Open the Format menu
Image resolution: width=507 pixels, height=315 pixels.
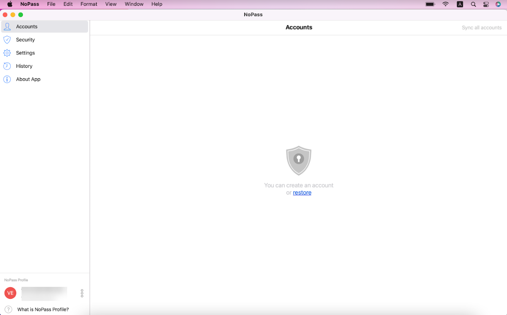tap(89, 4)
